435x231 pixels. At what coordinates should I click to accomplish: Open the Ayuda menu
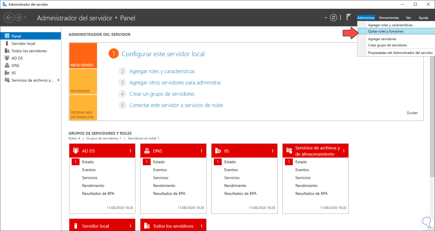423,18
